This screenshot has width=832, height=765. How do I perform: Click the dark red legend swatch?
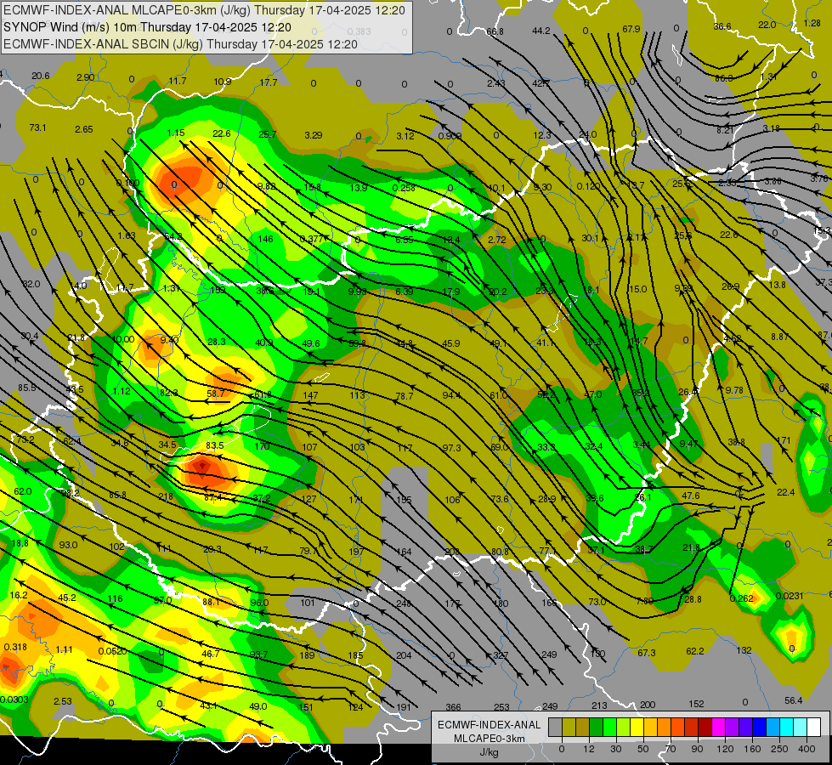705,727
